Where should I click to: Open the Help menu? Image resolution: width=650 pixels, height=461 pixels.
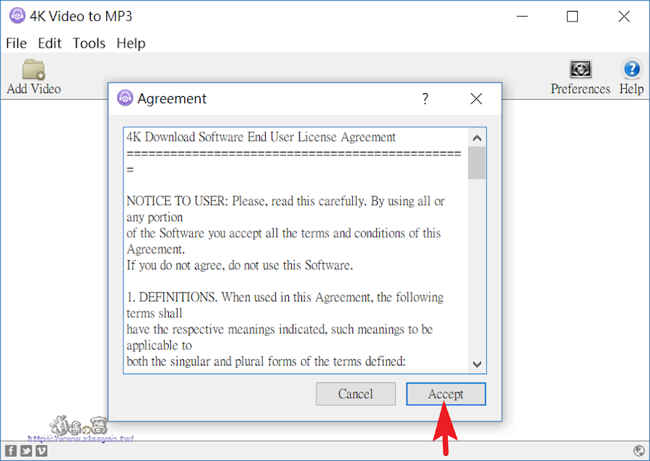point(131,43)
